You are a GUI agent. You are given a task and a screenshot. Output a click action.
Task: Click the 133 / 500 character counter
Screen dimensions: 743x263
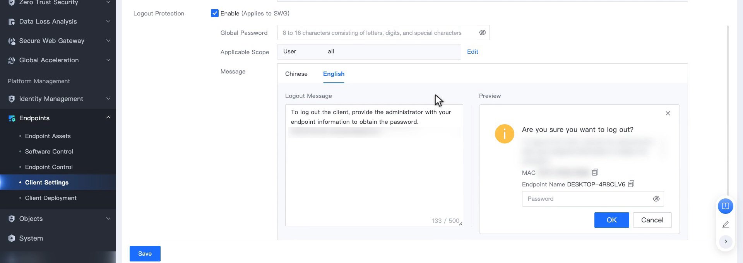pos(445,221)
